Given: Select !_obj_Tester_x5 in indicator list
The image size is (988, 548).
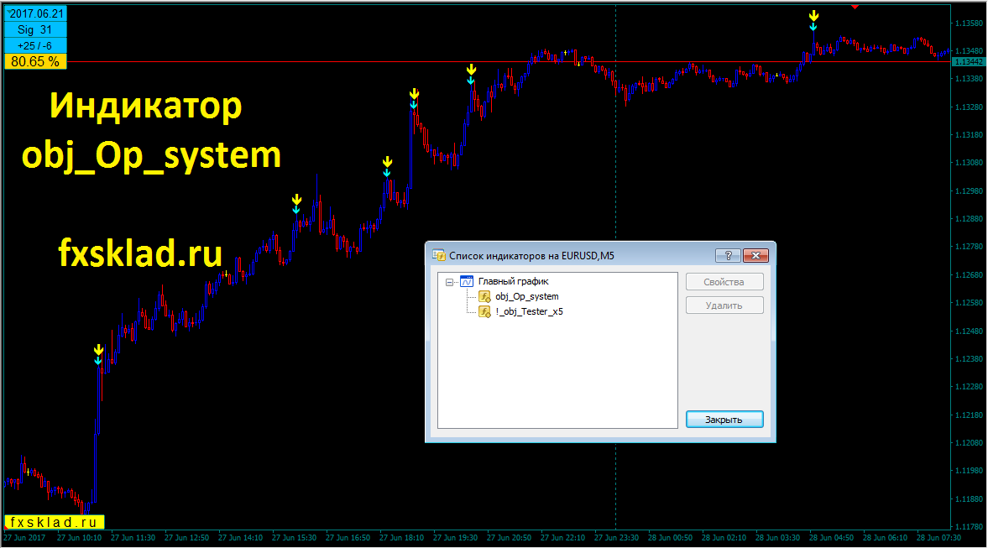Looking at the screenshot, I should 530,312.
